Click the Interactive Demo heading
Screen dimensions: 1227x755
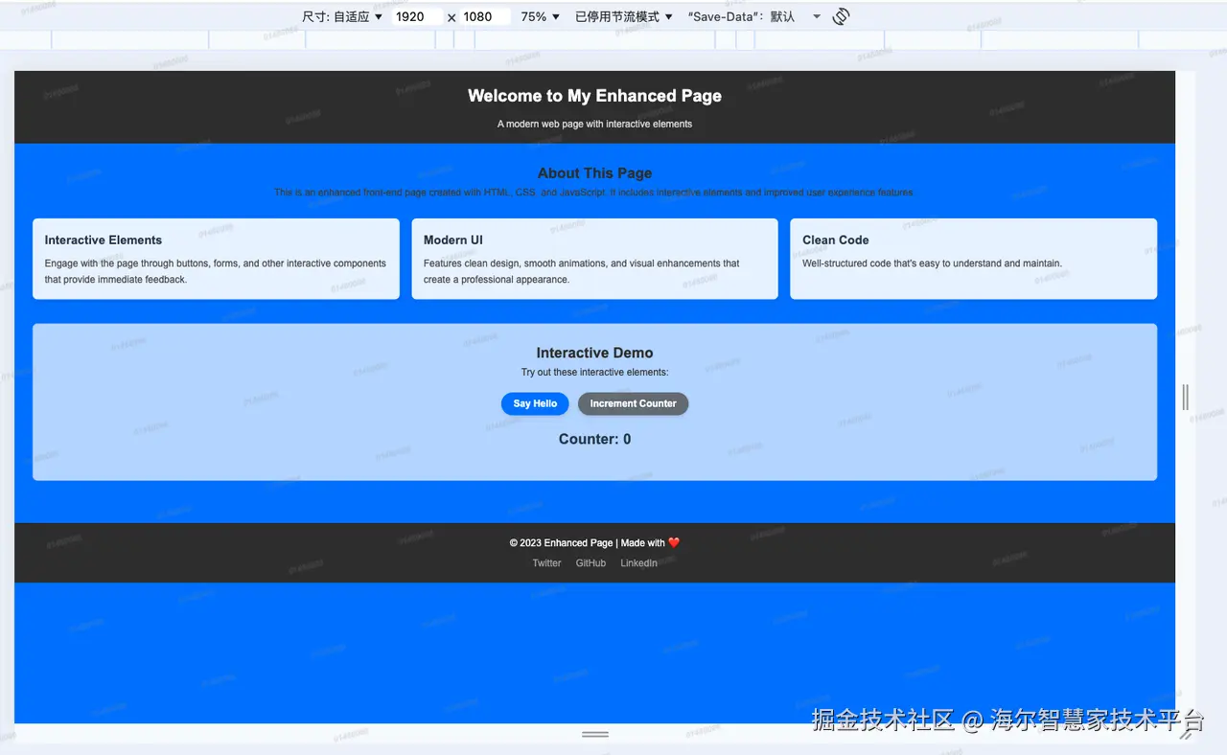point(595,353)
